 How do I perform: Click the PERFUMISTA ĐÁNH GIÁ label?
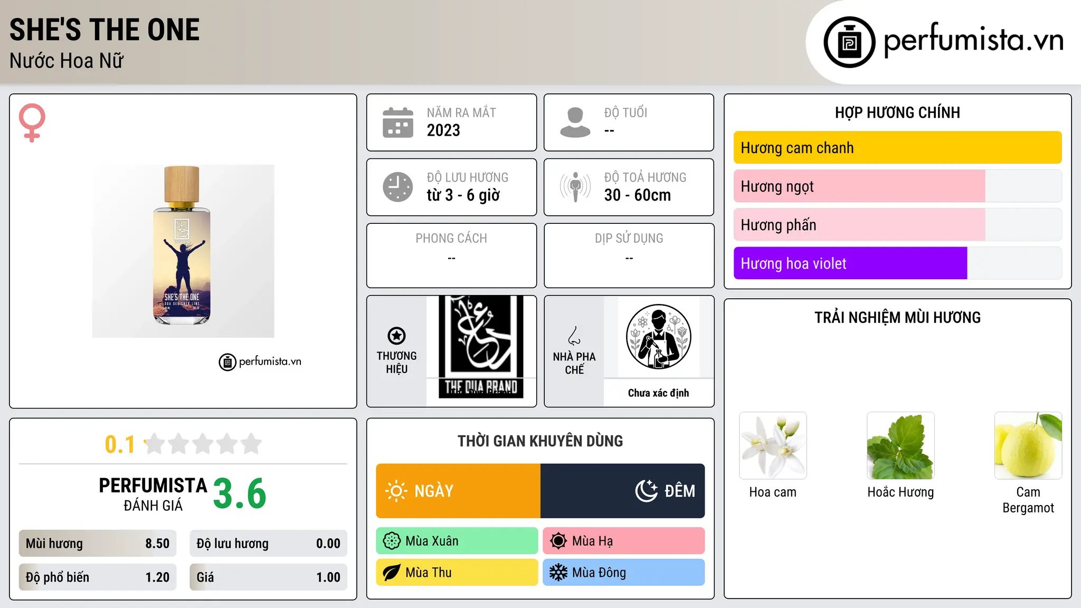153,494
